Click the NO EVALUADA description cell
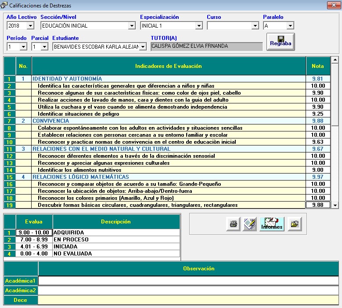This screenshot has height=308, width=342. (116, 253)
